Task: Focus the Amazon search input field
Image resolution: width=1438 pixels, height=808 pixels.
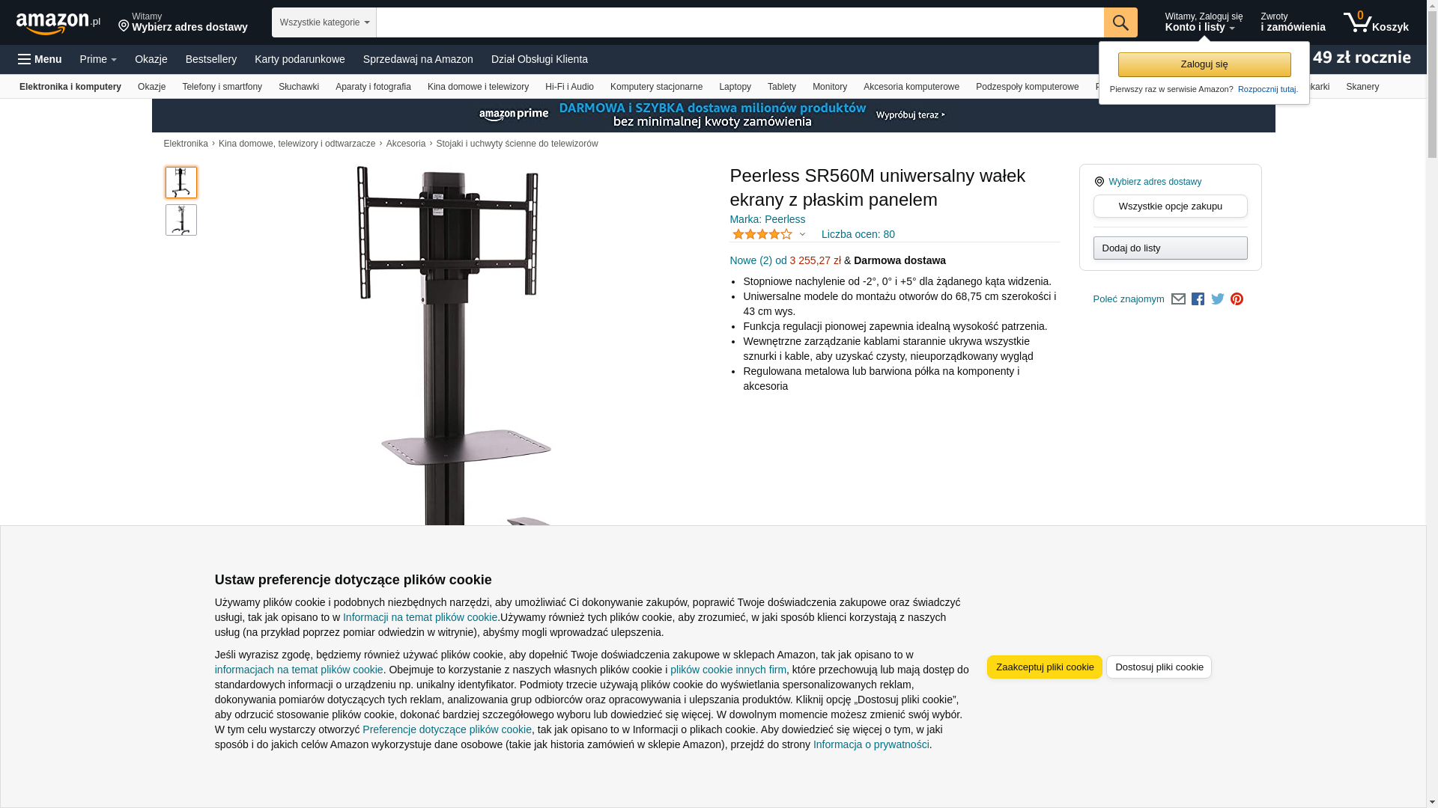Action: [x=740, y=22]
